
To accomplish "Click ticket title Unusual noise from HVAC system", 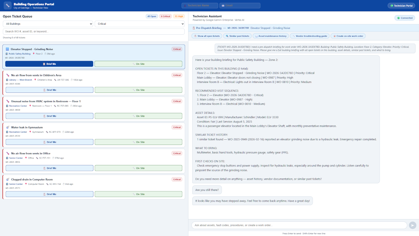I will point(46,101).
